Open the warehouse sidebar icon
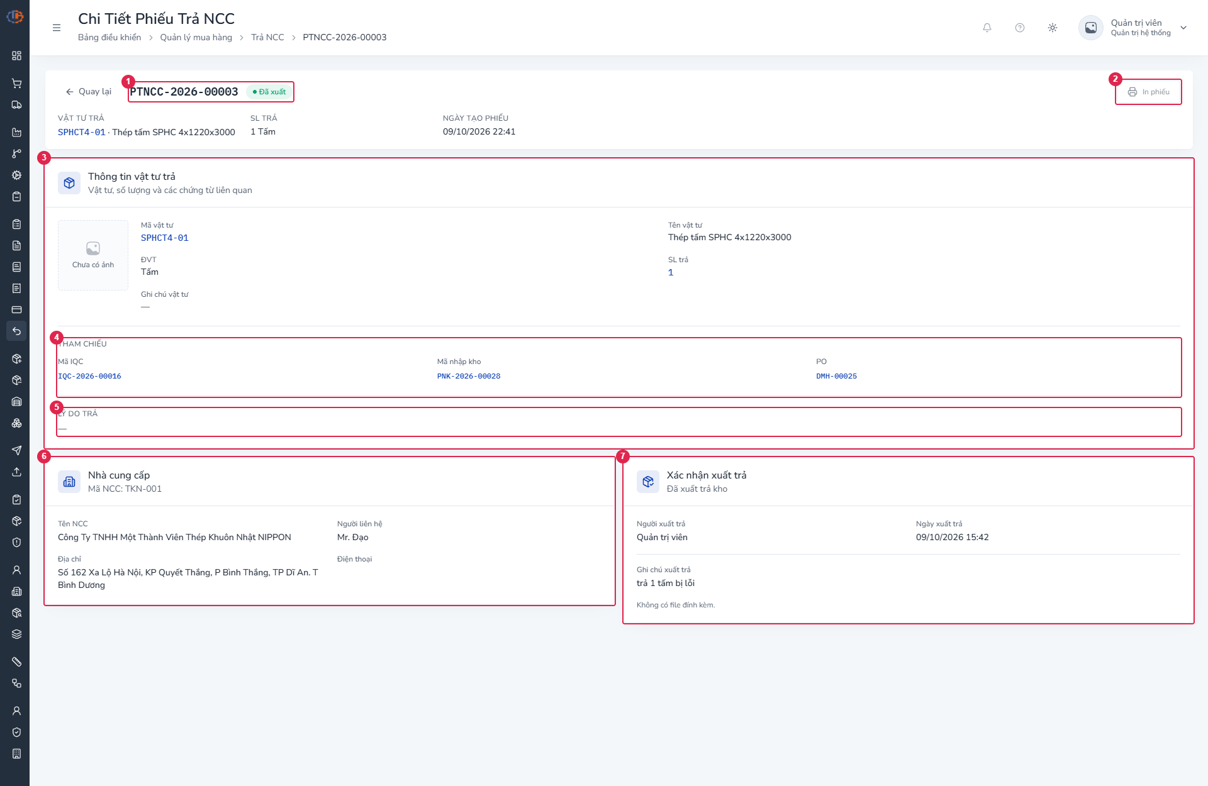This screenshot has width=1208, height=786. (x=16, y=402)
